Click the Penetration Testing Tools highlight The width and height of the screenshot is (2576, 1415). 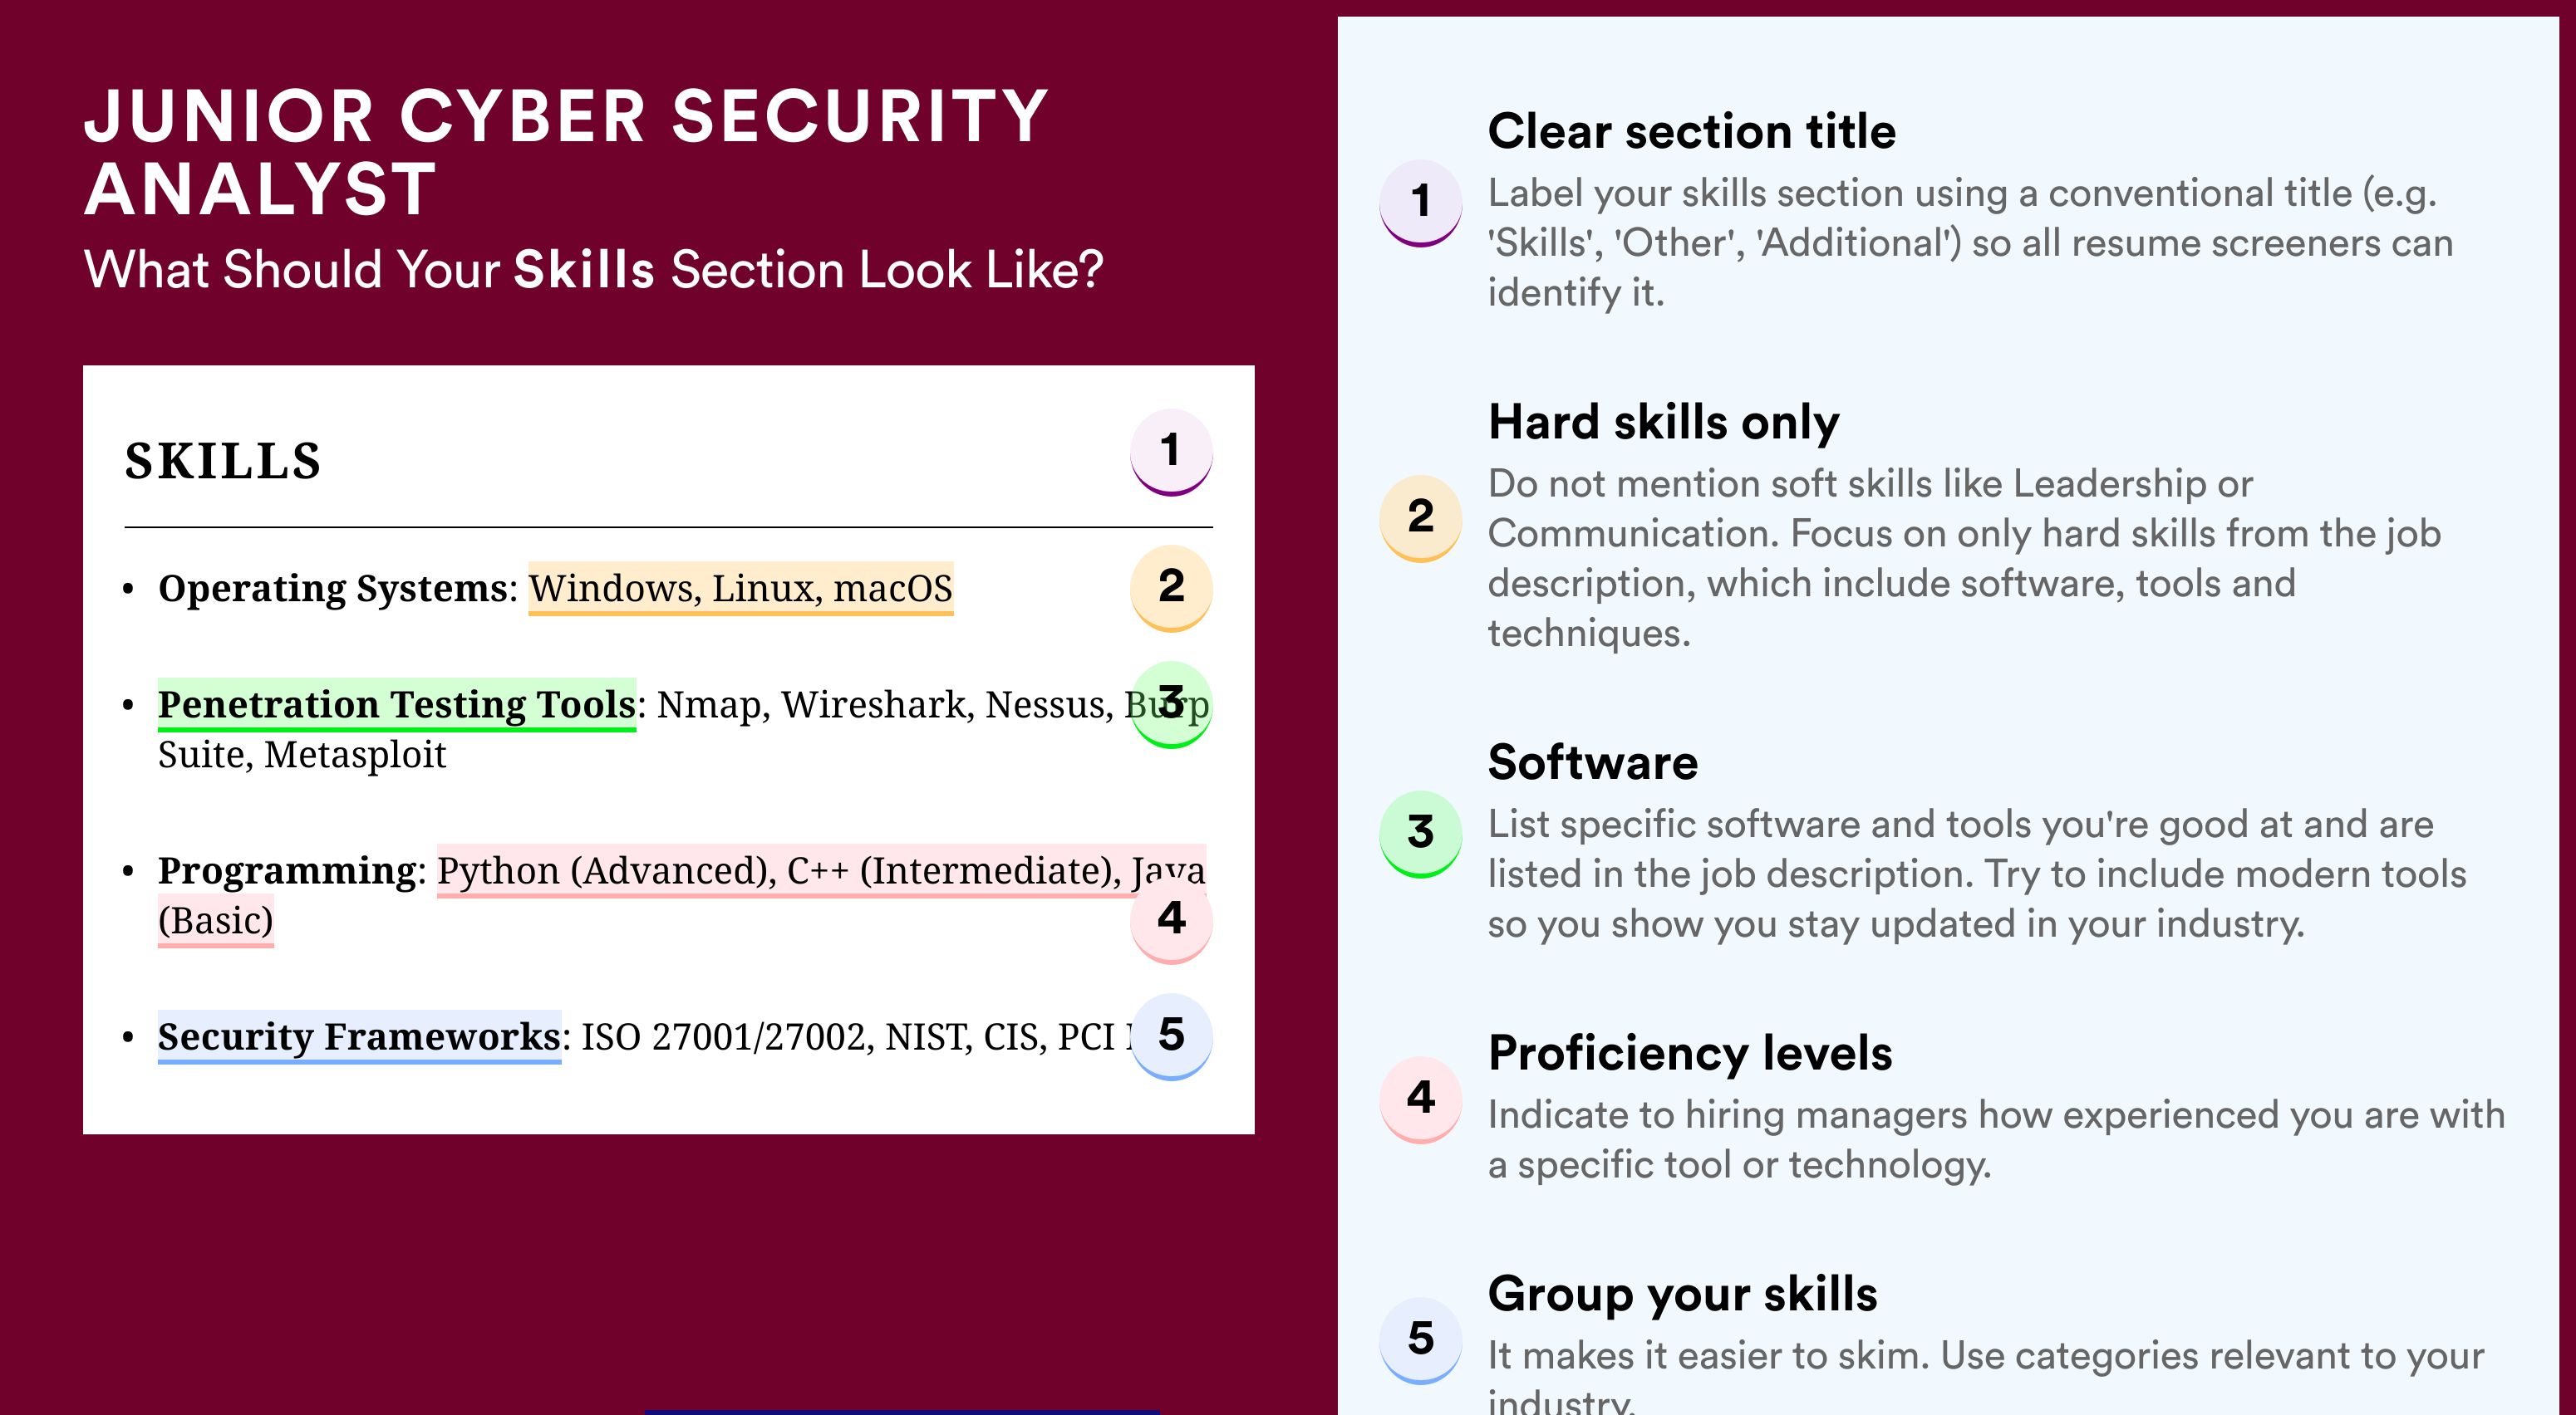[x=397, y=704]
